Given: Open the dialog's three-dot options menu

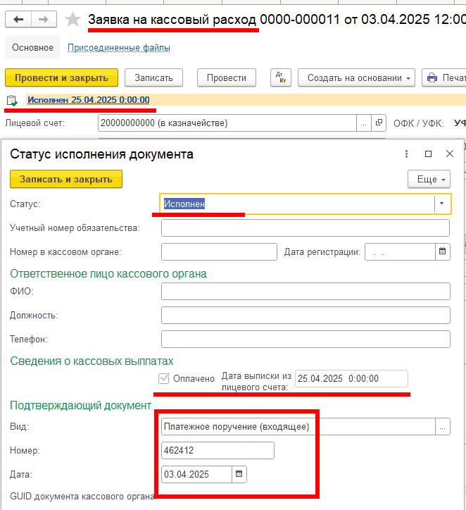Looking at the screenshot, I should coord(406,154).
